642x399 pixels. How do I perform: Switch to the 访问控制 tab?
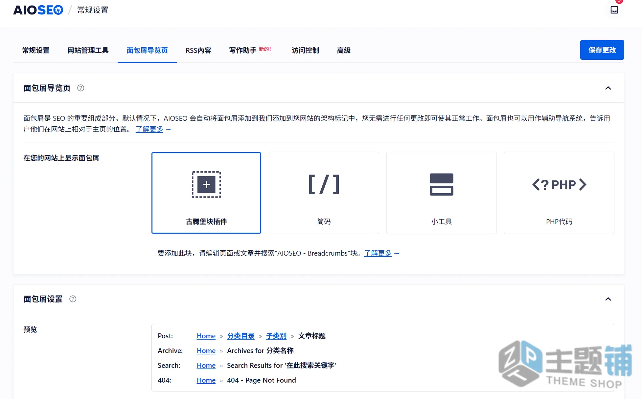click(306, 50)
